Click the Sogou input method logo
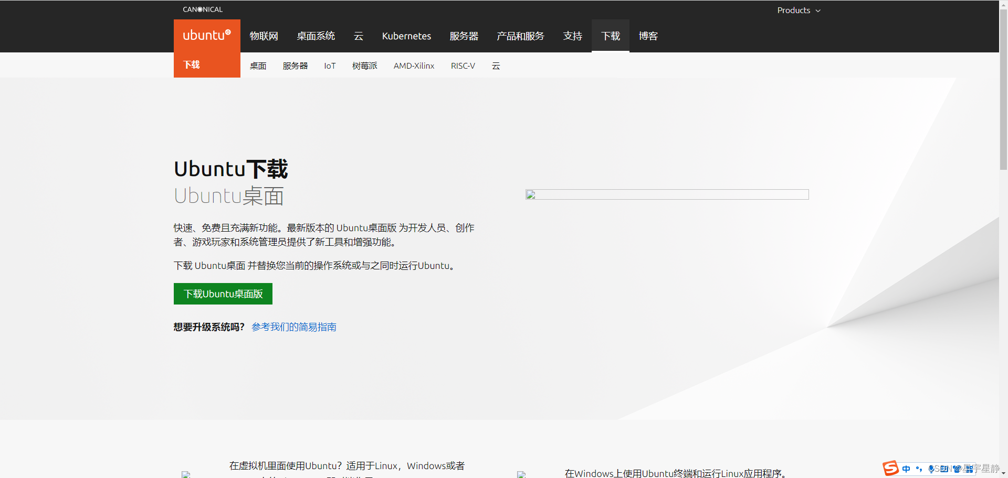The image size is (1008, 478). tap(890, 468)
